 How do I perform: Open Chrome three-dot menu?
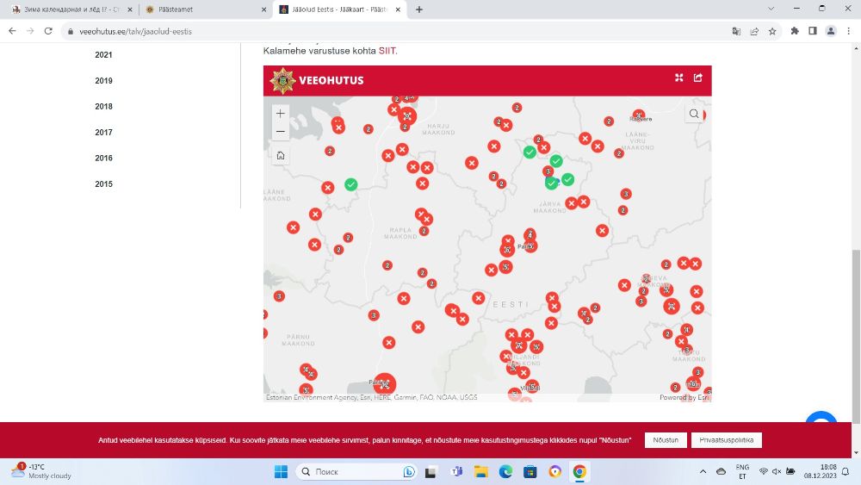tap(849, 31)
